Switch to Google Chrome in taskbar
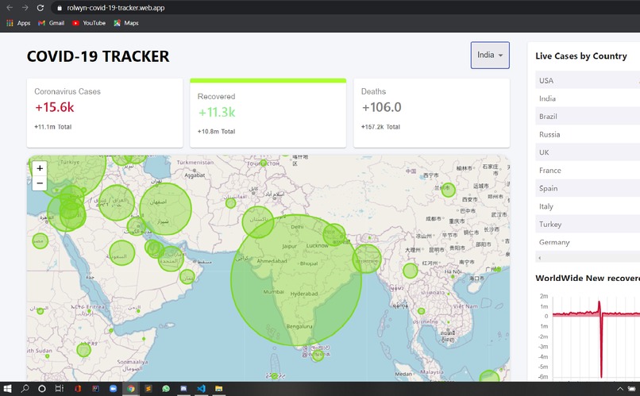The width and height of the screenshot is (640, 396). pos(130,389)
